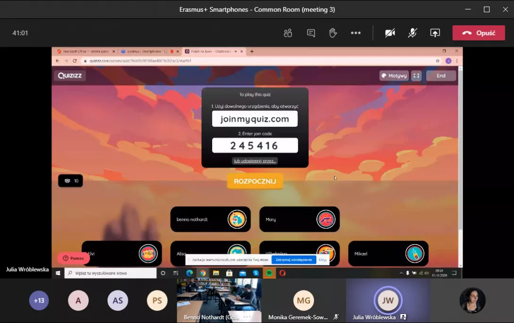Raise your hand in the meeting
This screenshot has width=514, height=323.
point(333,33)
